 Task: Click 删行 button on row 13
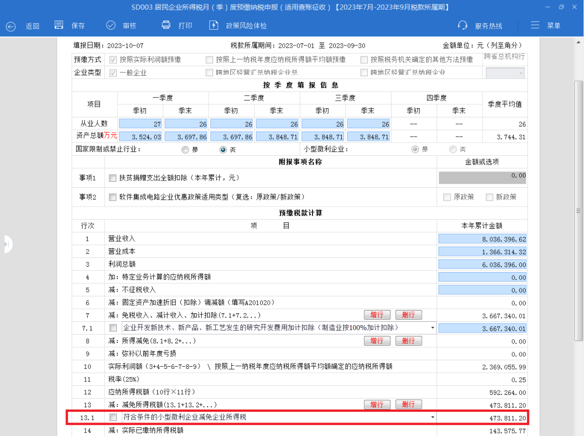click(x=408, y=405)
